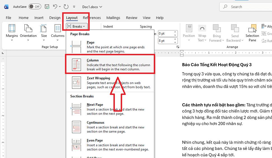Click the Spacing After 8 pt field
The image size is (272, 158).
(166, 41)
